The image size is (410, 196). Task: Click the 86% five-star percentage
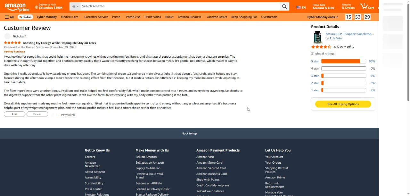click(x=372, y=61)
